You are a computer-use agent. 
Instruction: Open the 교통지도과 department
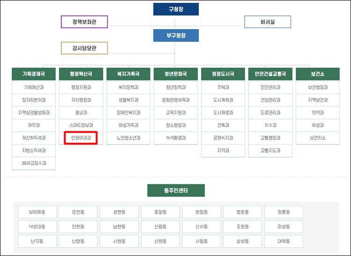pyautogui.click(x=271, y=151)
